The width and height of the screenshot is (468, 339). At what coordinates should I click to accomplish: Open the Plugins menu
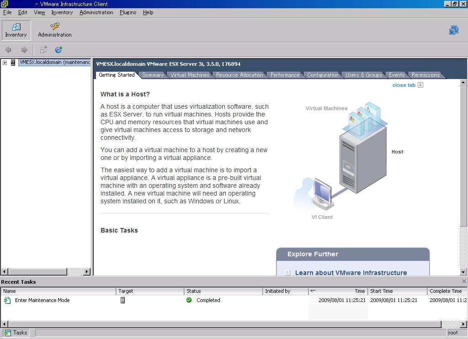(x=128, y=12)
